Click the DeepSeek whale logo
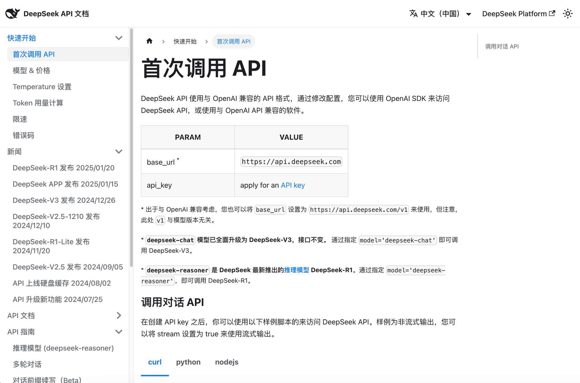 point(13,14)
